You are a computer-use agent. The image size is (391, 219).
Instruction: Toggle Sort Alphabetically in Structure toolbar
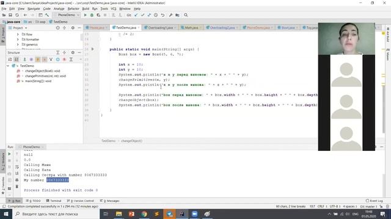coord(16,60)
